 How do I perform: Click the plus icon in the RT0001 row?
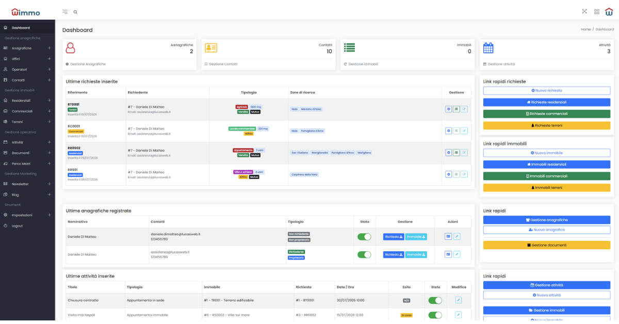[449, 109]
